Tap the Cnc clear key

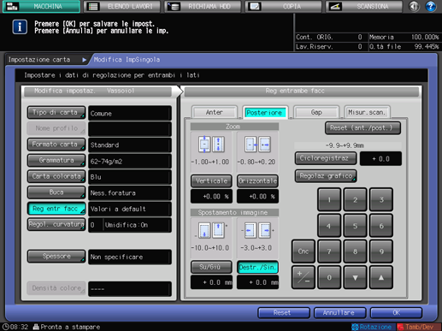[304, 251]
